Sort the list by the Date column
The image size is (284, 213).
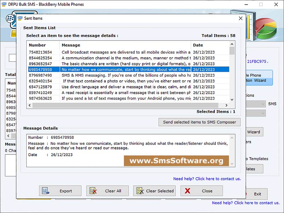pyautogui.click(x=198, y=45)
